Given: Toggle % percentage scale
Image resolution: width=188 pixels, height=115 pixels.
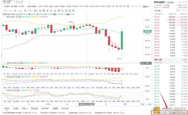Looking at the screenshot, I should [146, 104].
